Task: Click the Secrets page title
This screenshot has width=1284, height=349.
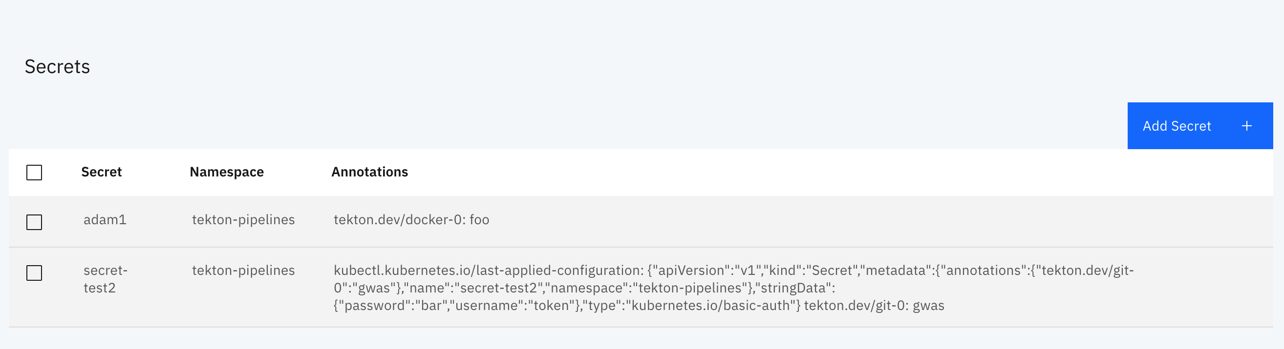Action: click(58, 66)
